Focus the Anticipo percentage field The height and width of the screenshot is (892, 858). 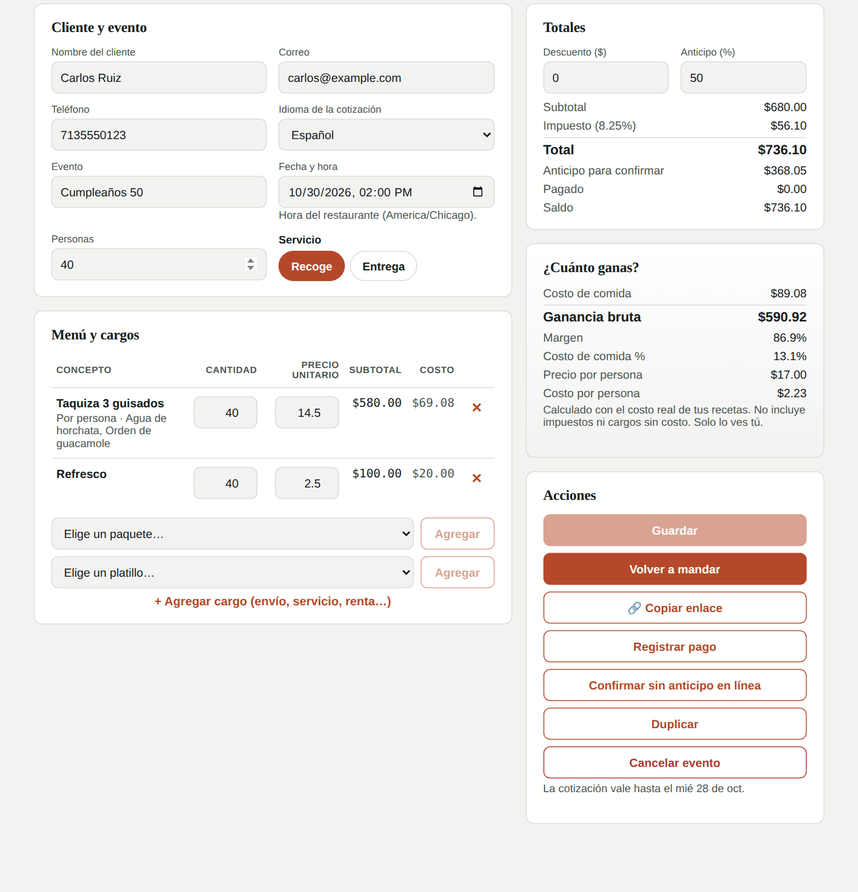coord(744,77)
